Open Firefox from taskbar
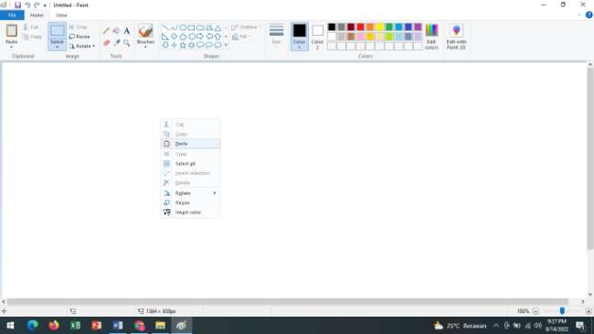594x334 pixels. [54, 325]
